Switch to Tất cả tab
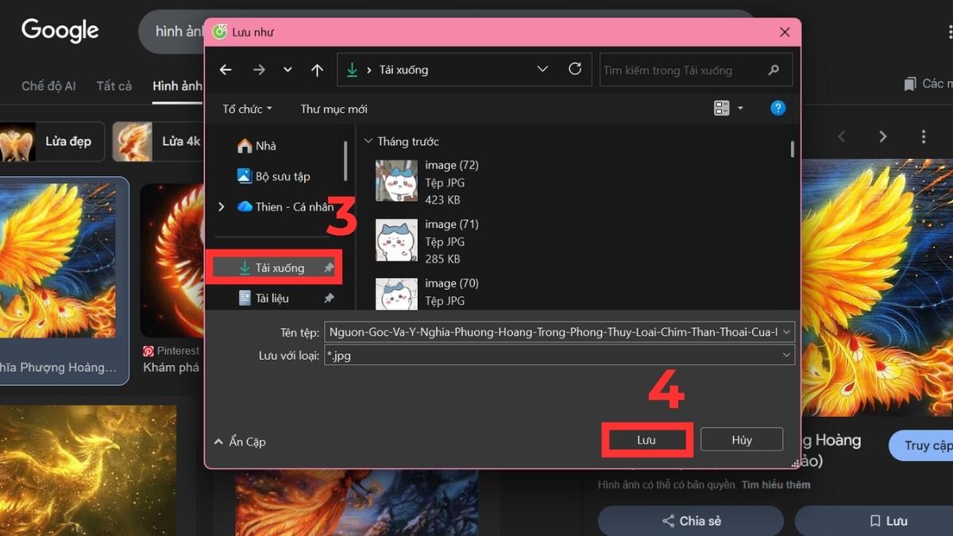 click(x=114, y=86)
